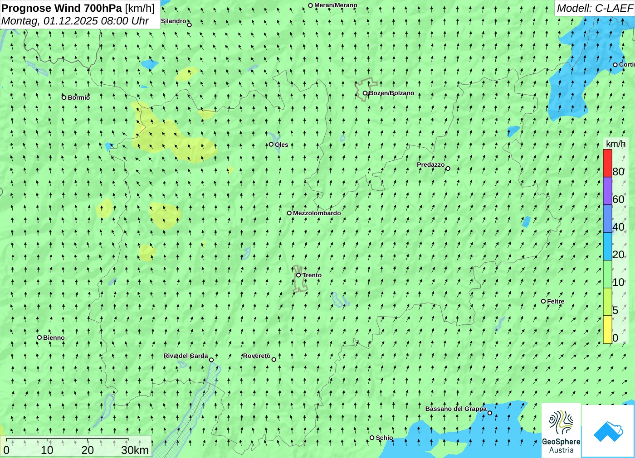Click the Feltre city marker
This screenshot has height=458, width=635.
click(543, 301)
